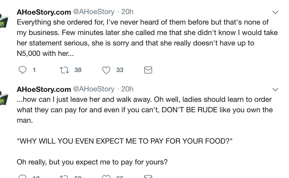Retweet the first tweet with 38 retweets
This screenshot has height=178, width=289.
click(63, 70)
